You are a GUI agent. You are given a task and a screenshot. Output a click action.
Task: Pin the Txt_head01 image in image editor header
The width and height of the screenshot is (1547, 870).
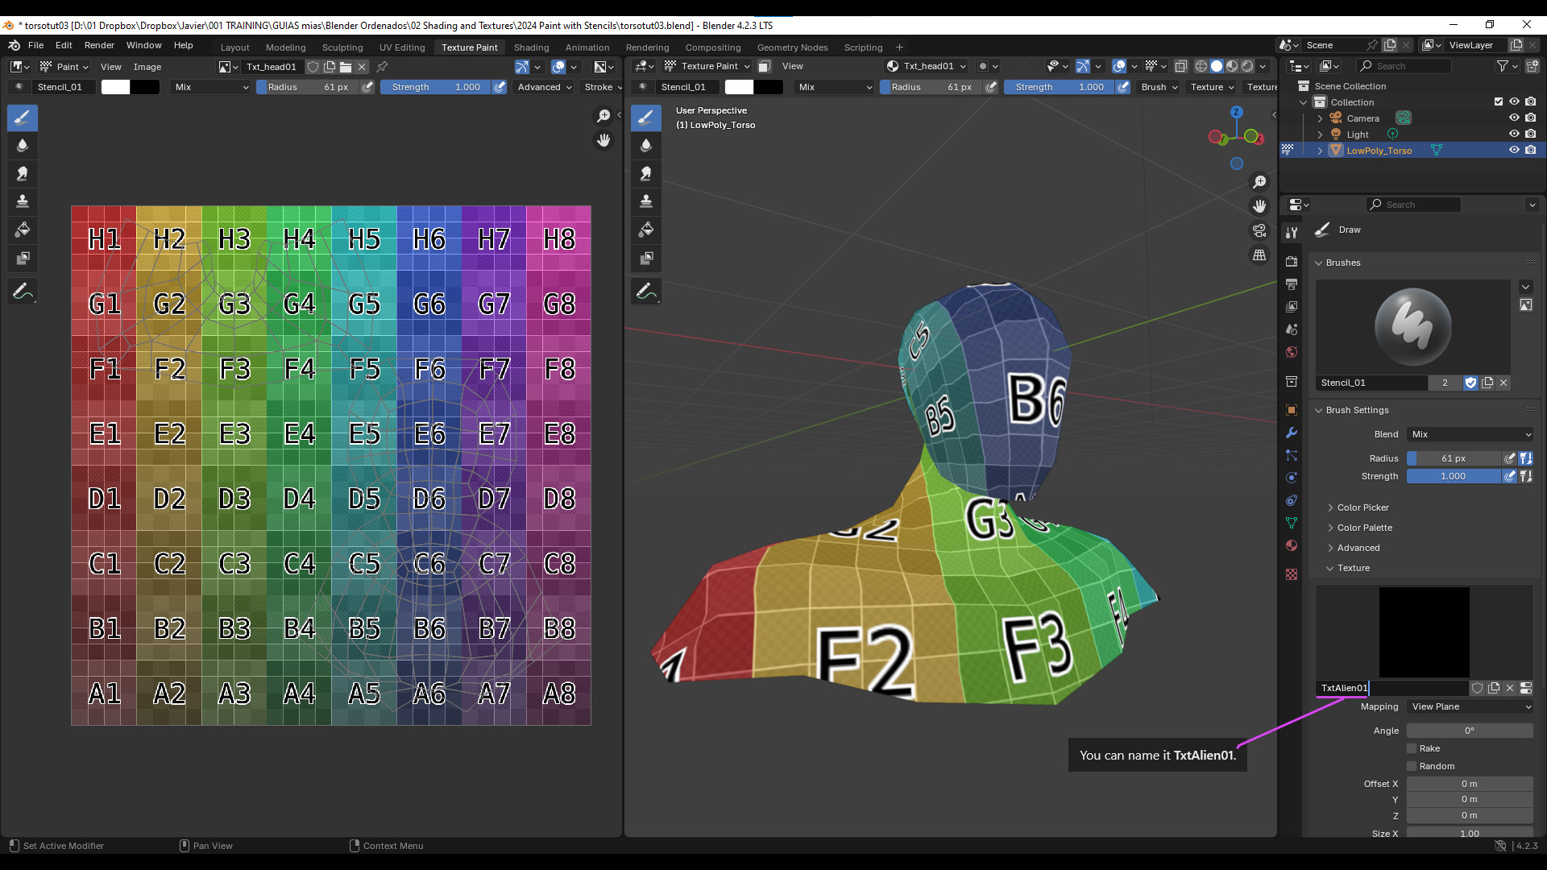coord(382,67)
